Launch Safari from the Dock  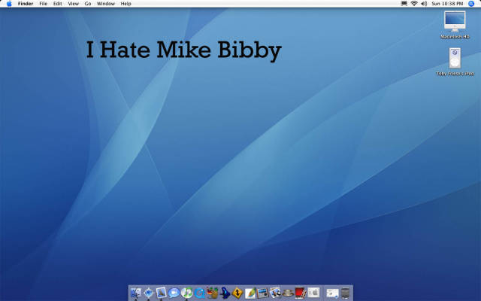(149, 293)
